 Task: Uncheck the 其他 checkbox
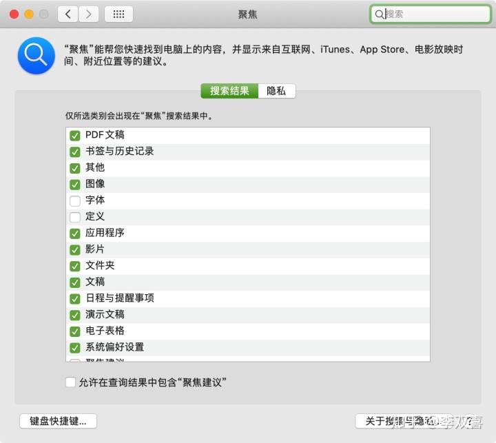pyautogui.click(x=75, y=168)
